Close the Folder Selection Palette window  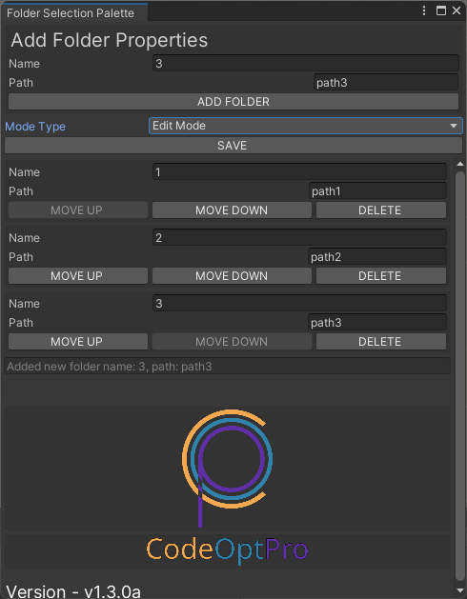457,10
